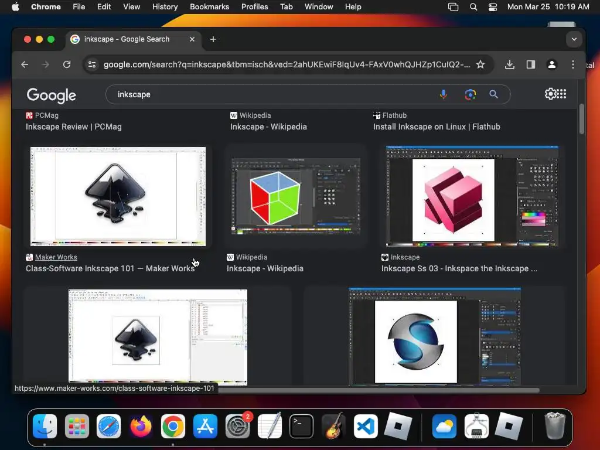Search by voice using microphone icon
Screen dimensions: 600x450
[x=443, y=94]
